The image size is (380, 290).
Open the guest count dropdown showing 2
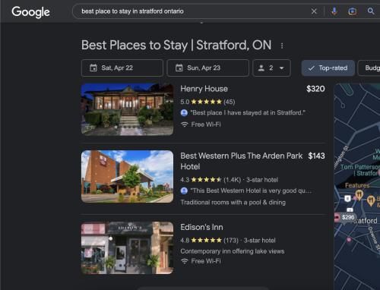[271, 68]
